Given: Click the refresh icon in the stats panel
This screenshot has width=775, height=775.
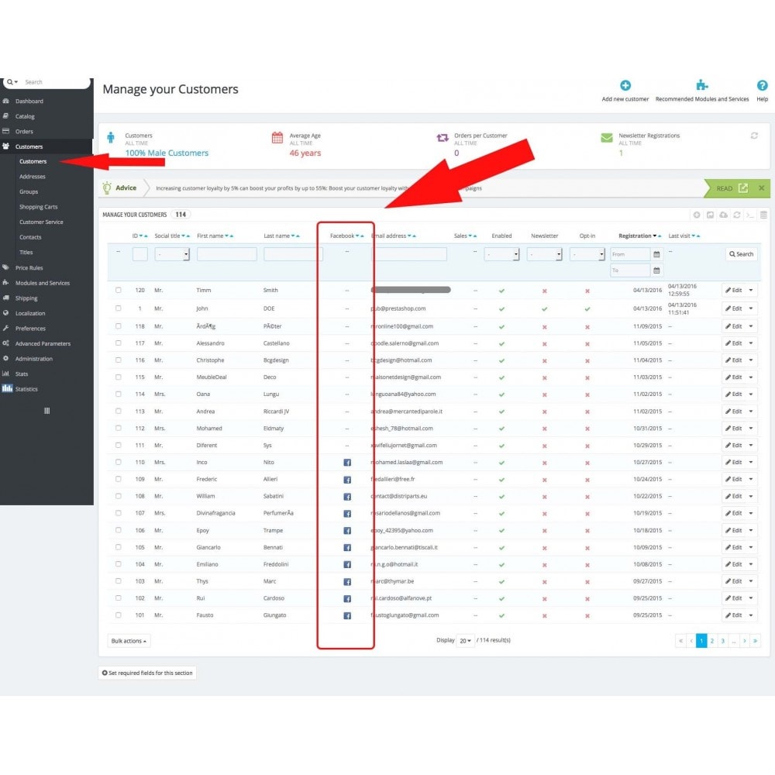Looking at the screenshot, I should [x=754, y=136].
